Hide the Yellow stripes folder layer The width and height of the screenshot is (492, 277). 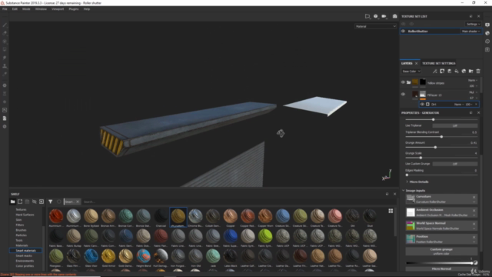[403, 82]
